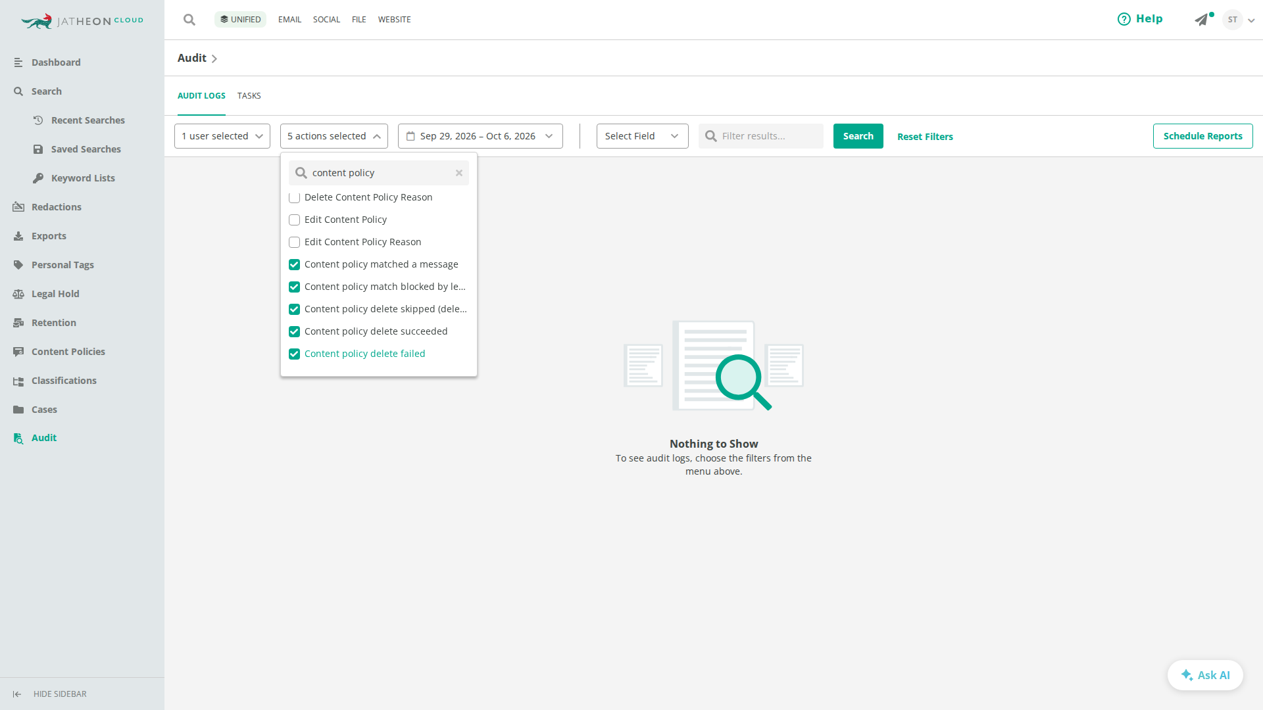
Task: Uncheck Content policy matched a message
Action: tap(294, 264)
